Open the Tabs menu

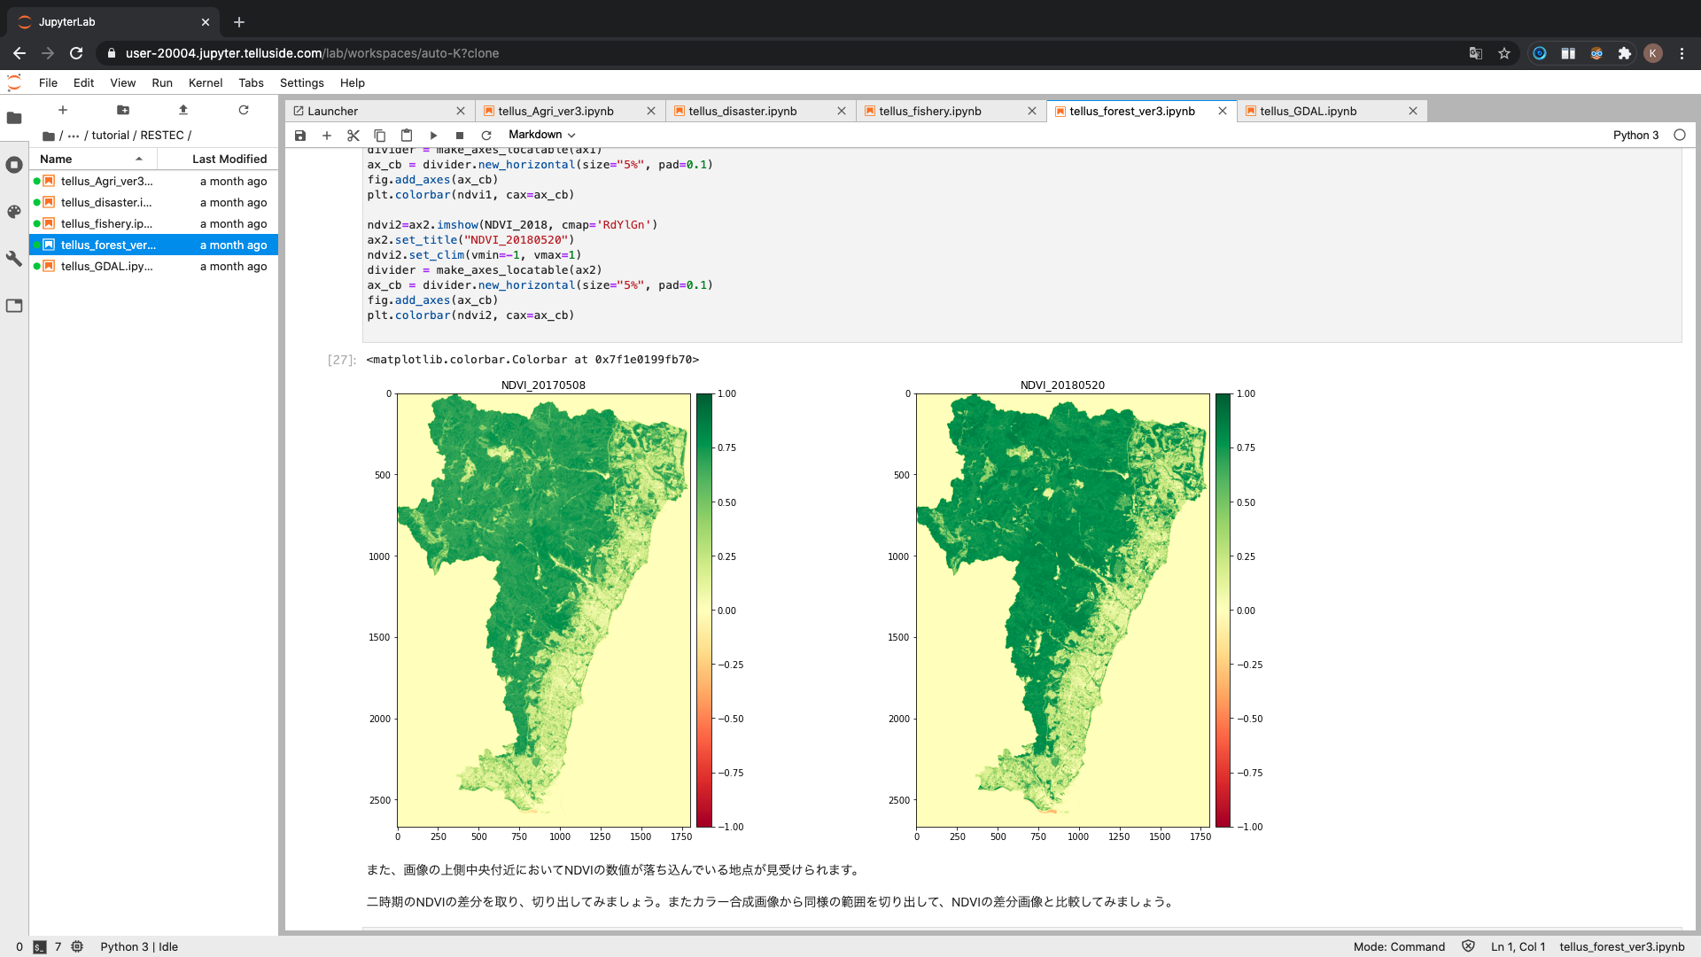pyautogui.click(x=251, y=82)
